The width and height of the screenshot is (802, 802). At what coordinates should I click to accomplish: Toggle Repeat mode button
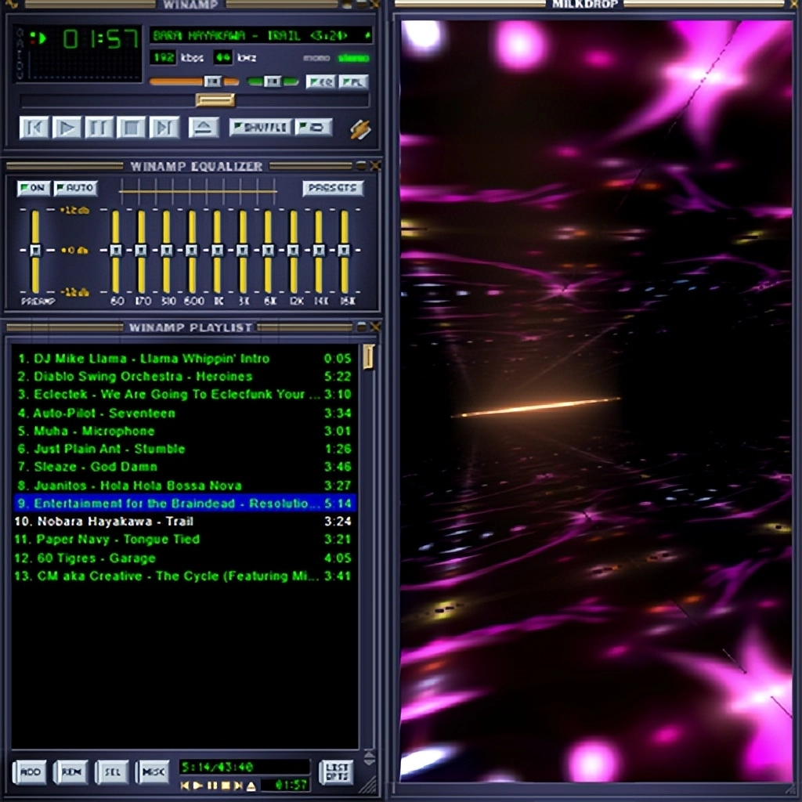[x=314, y=127]
